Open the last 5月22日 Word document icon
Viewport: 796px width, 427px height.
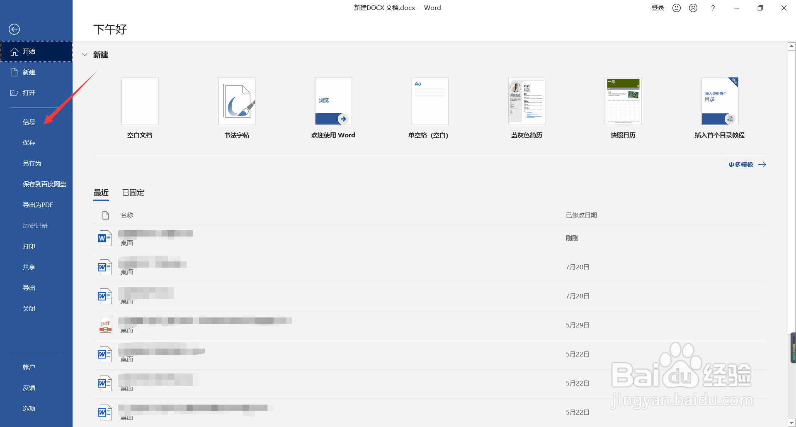click(x=105, y=412)
